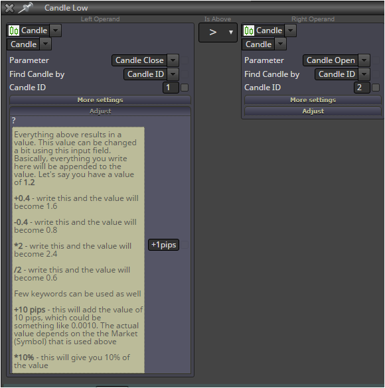The width and height of the screenshot is (385, 388).
Task: Expand right operand More settings
Action: (313, 100)
